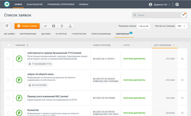191x116 pixels.
Task: Click the M logo in the header
Action: [7, 4]
